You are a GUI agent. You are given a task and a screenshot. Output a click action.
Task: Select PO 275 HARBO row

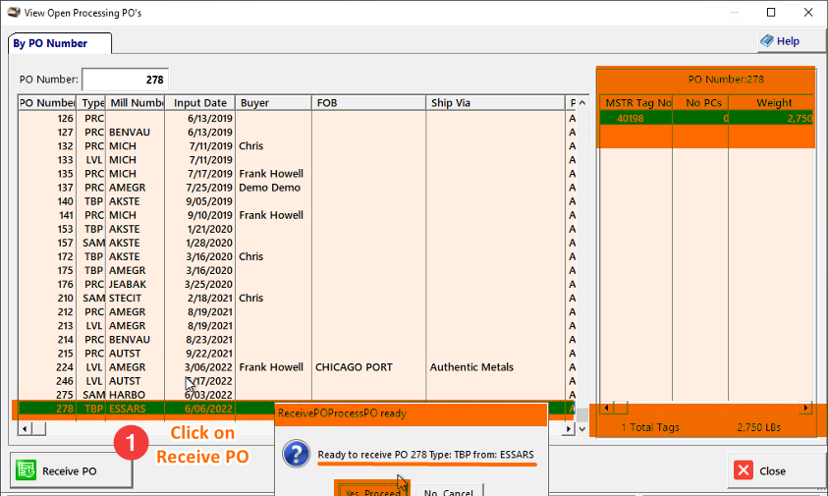click(297, 395)
